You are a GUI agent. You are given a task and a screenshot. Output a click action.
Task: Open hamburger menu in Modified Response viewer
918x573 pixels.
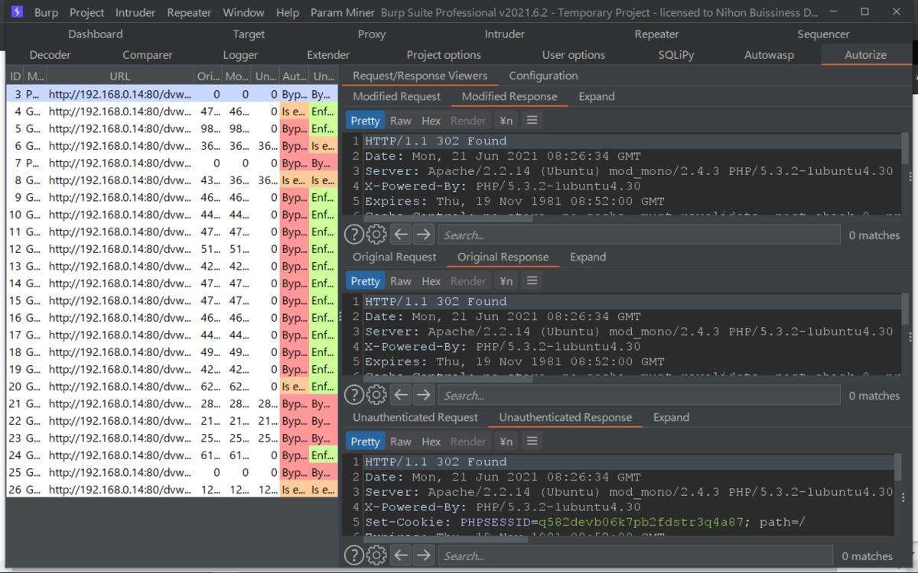[x=532, y=121]
